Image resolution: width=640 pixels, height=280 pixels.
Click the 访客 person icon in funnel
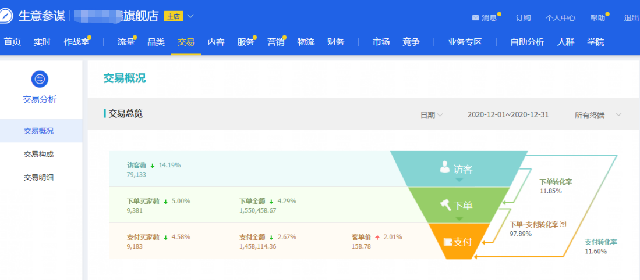click(444, 167)
